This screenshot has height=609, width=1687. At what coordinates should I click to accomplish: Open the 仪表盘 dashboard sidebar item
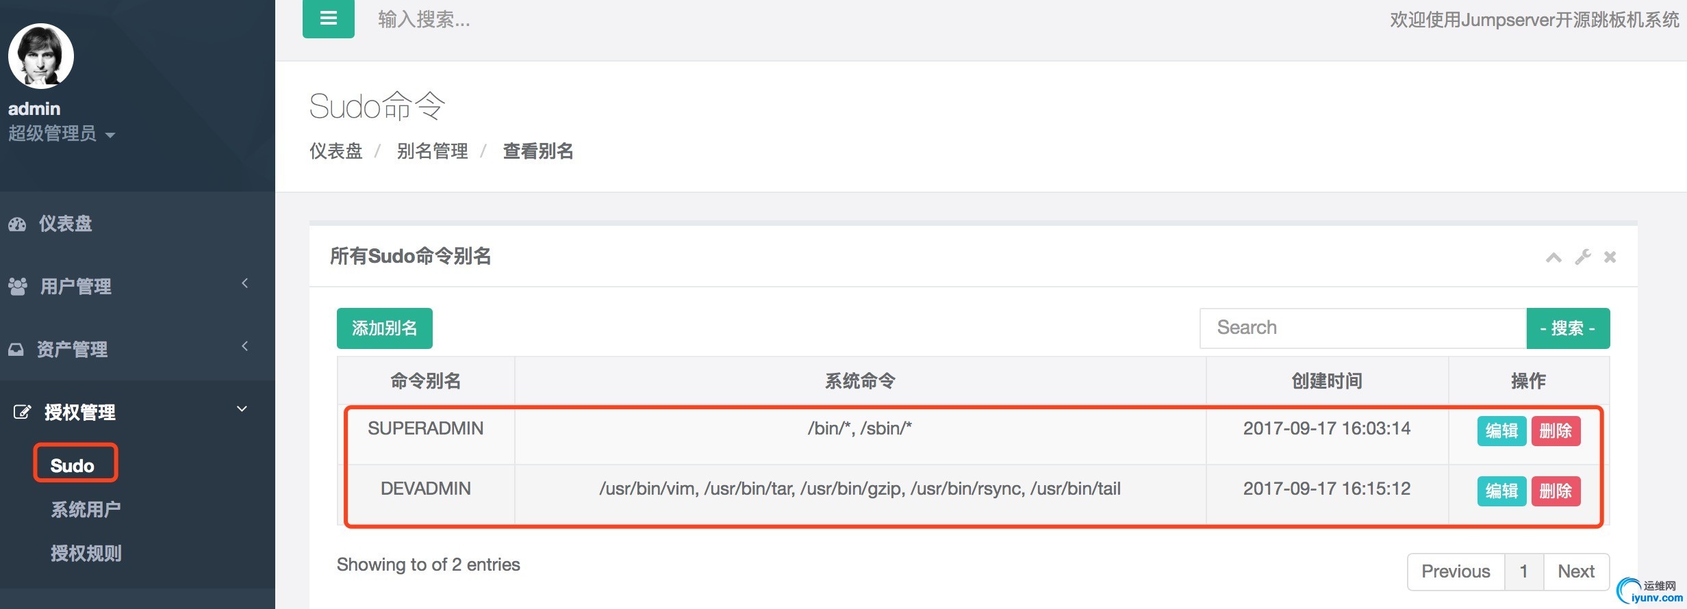[66, 224]
